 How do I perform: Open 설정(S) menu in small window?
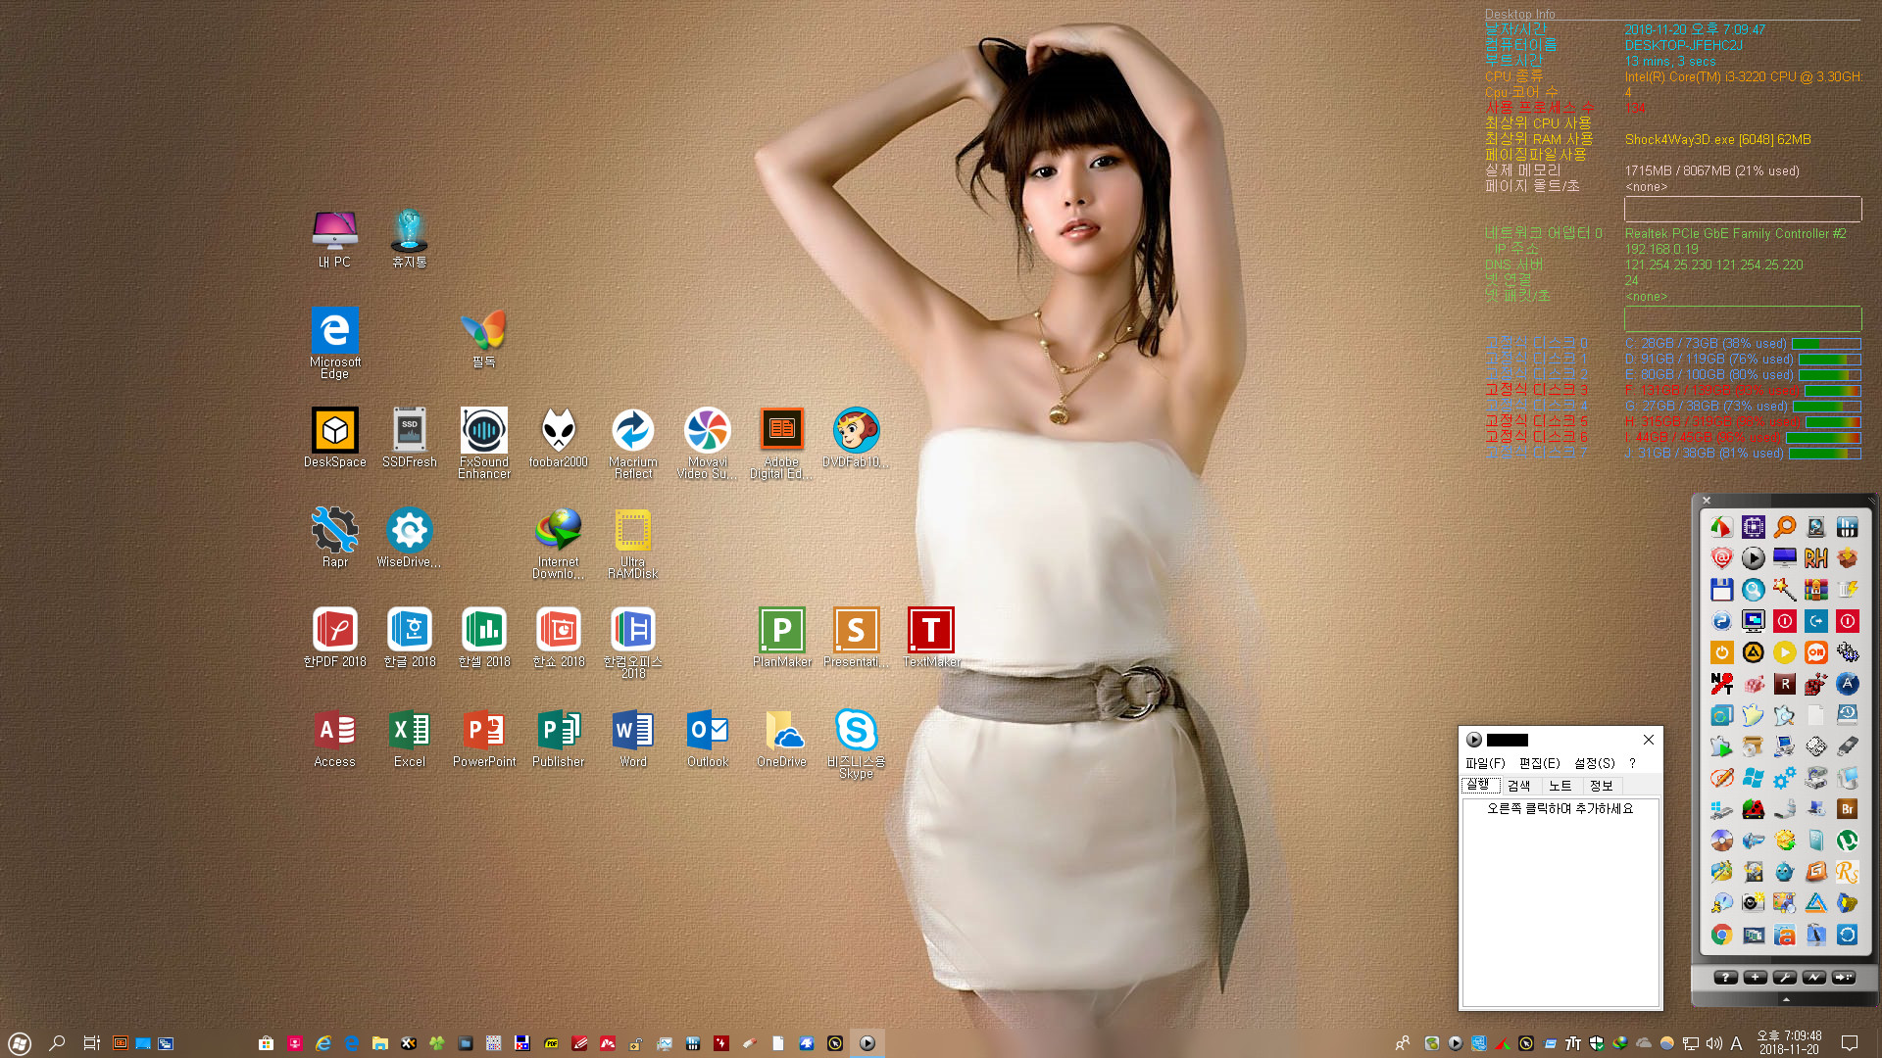(x=1594, y=763)
